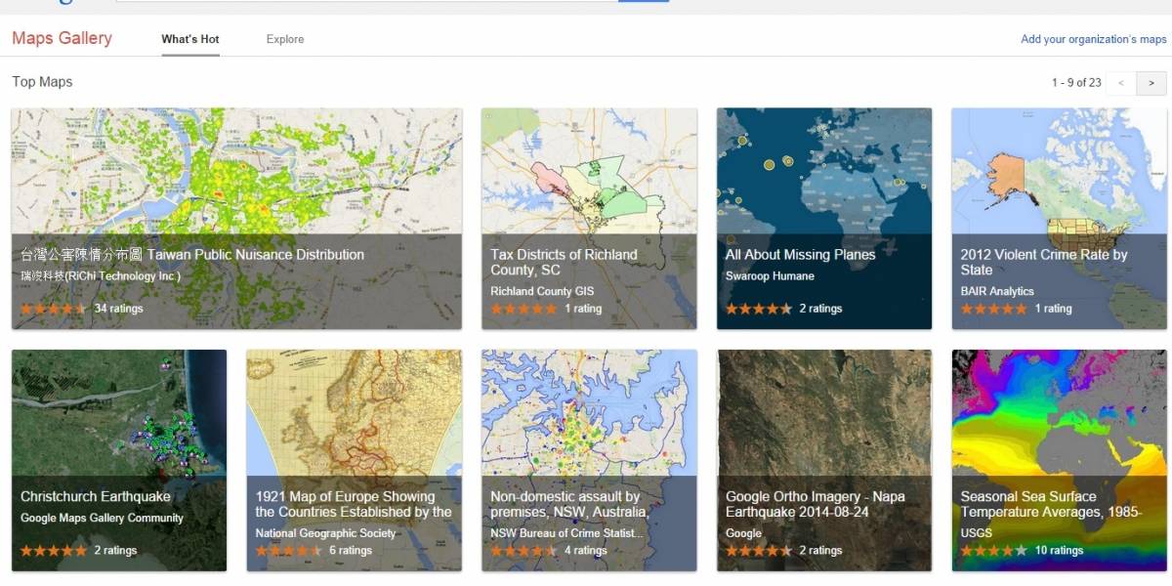Click the 10 ratings text

tap(1059, 551)
